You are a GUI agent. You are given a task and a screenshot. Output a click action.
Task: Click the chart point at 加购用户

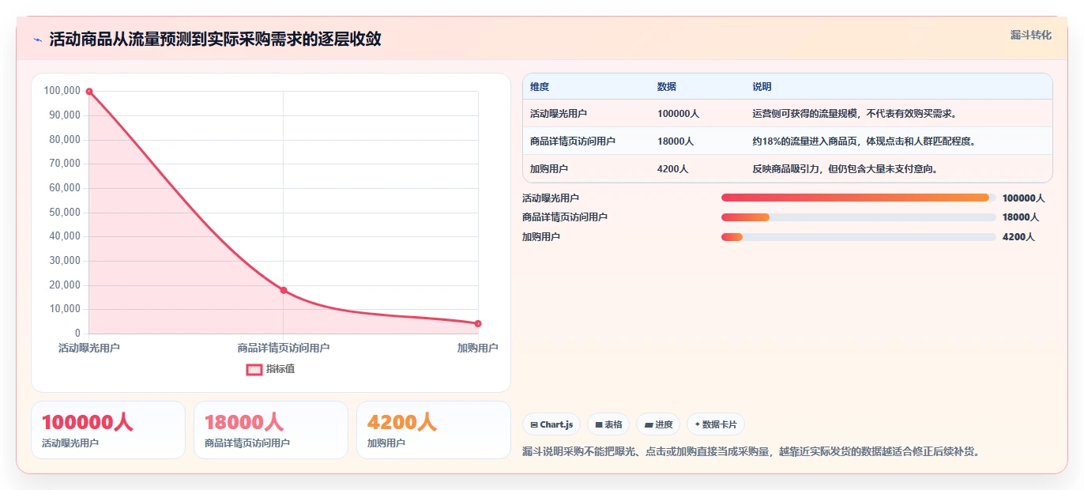click(x=478, y=323)
